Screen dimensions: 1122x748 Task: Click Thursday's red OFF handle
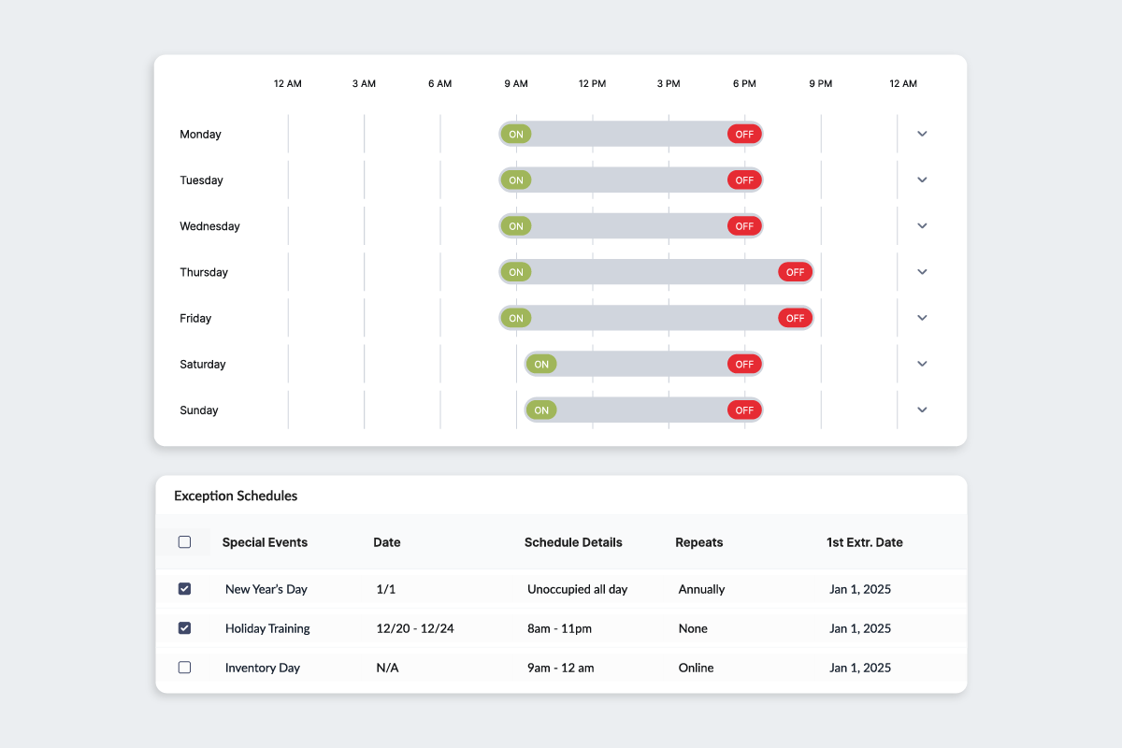pyautogui.click(x=795, y=272)
